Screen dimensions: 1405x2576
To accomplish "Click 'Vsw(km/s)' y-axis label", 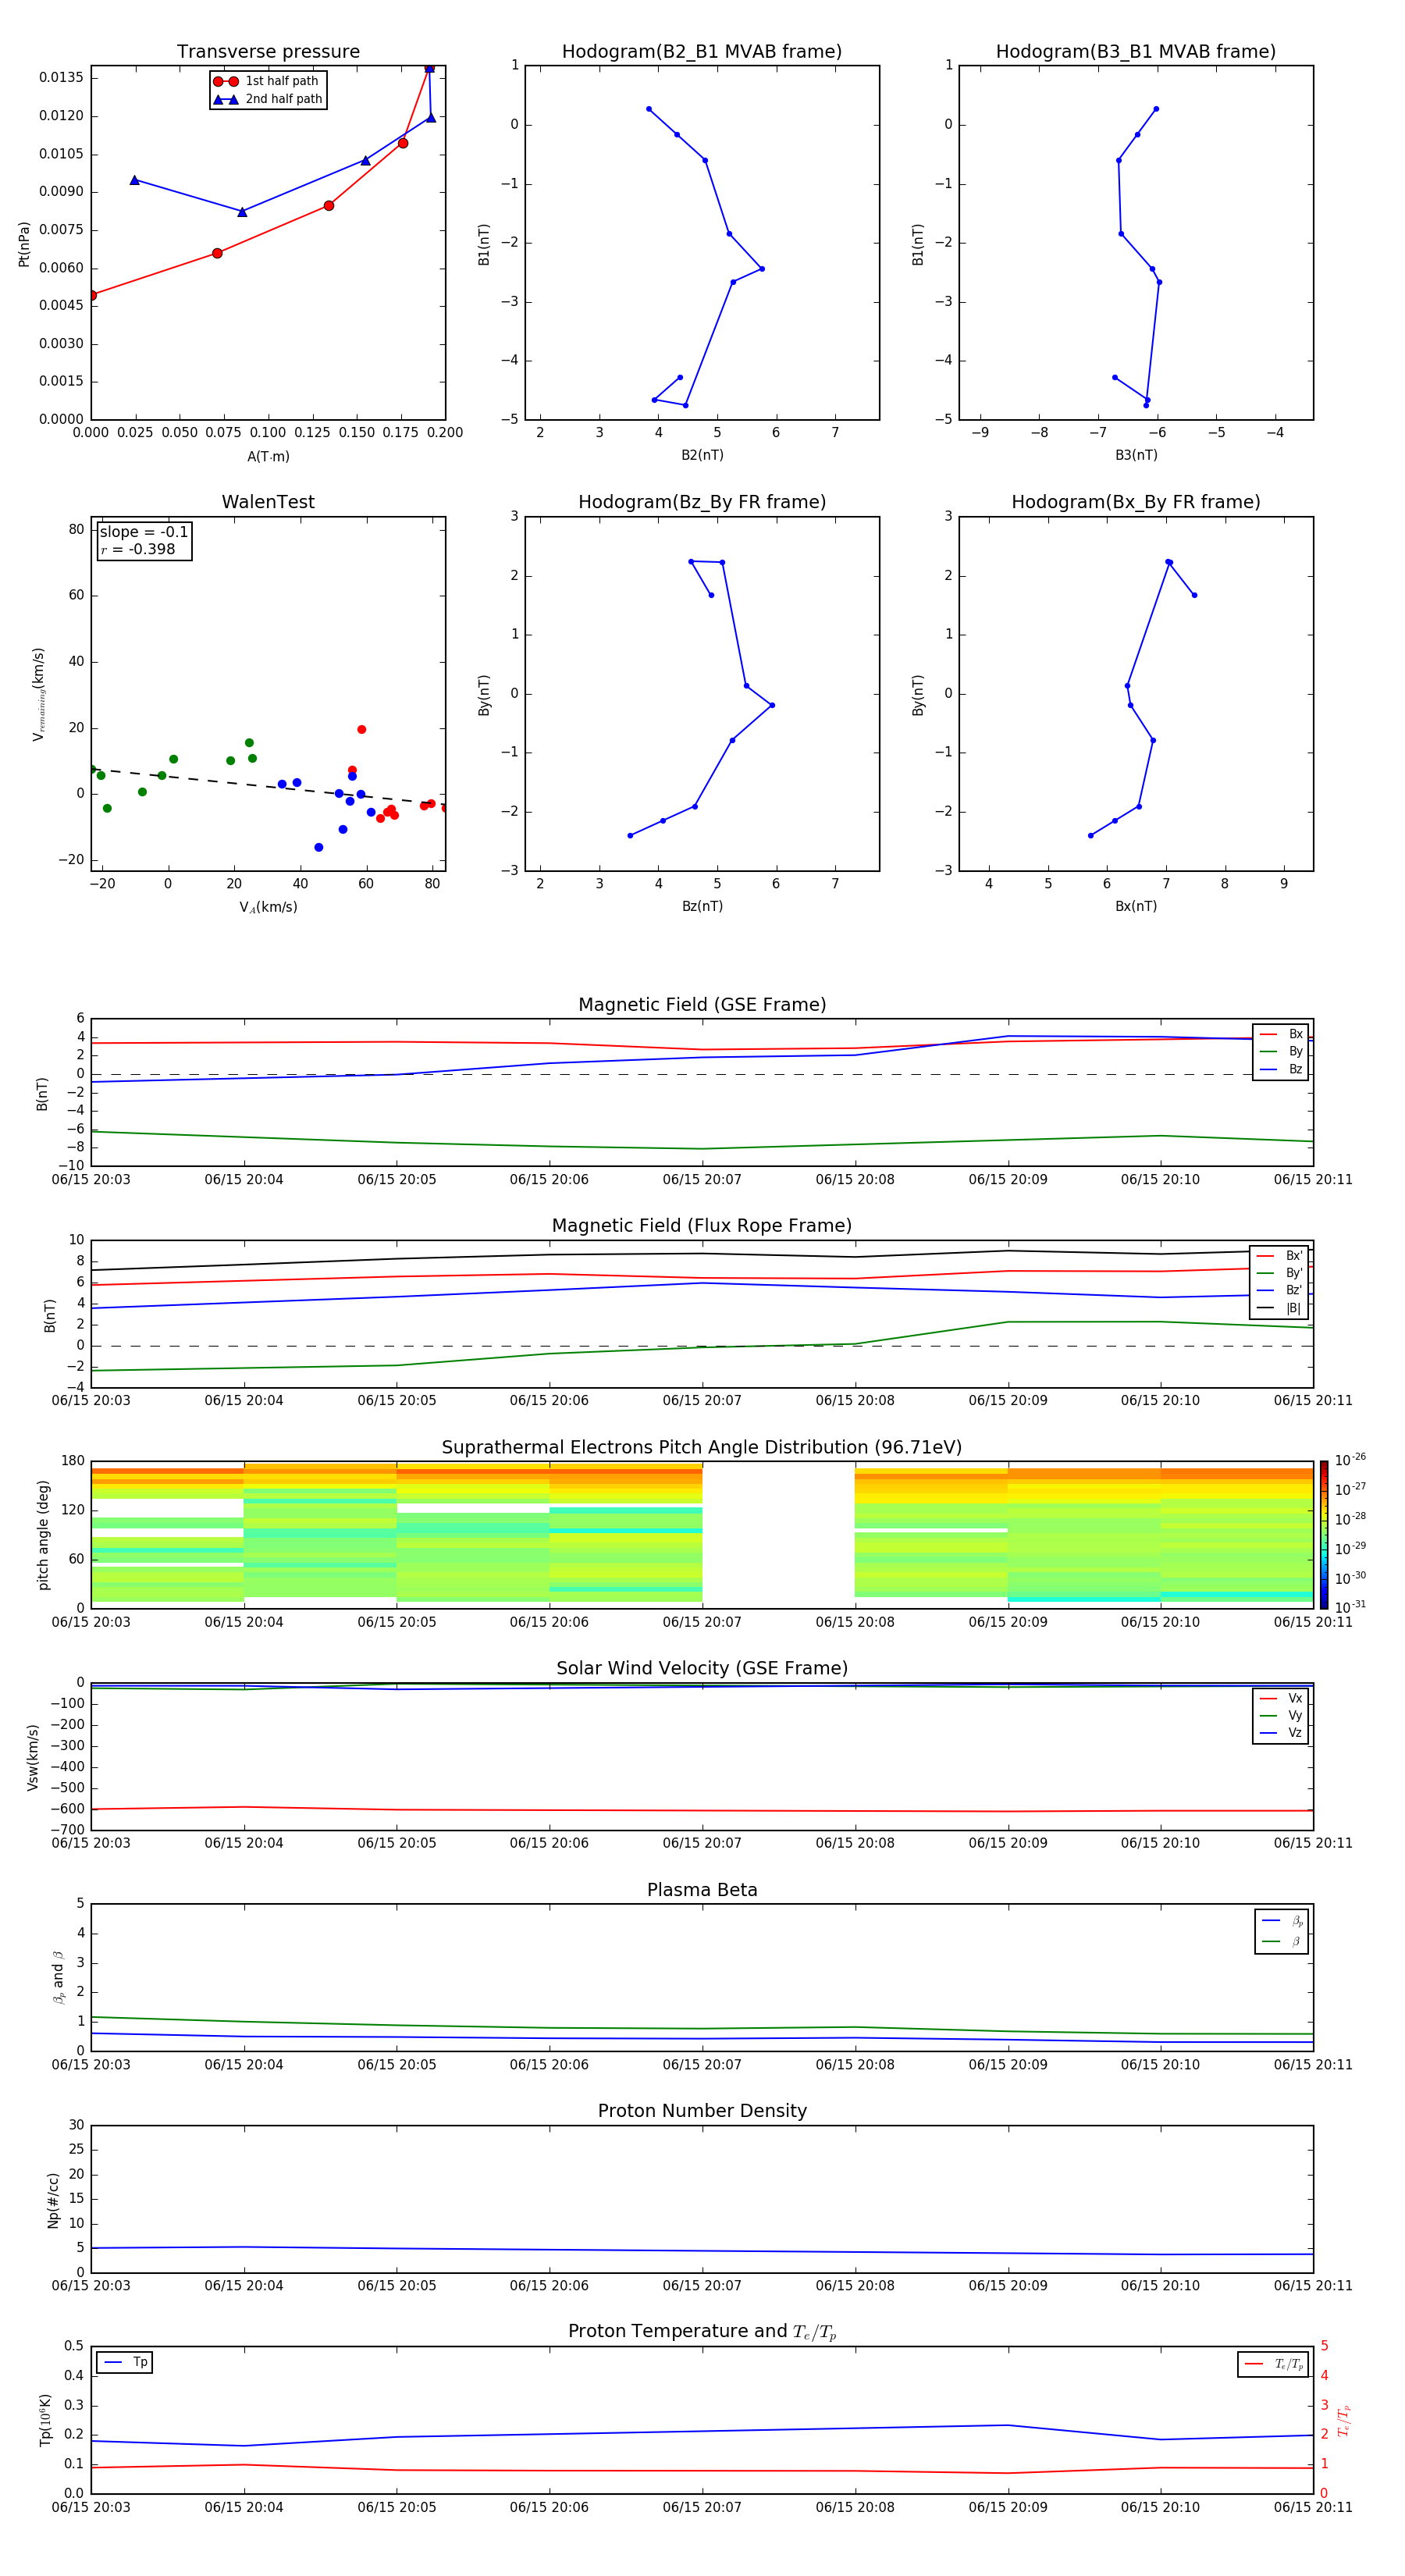I will tap(33, 1758).
